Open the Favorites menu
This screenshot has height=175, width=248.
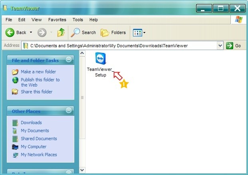57,20
